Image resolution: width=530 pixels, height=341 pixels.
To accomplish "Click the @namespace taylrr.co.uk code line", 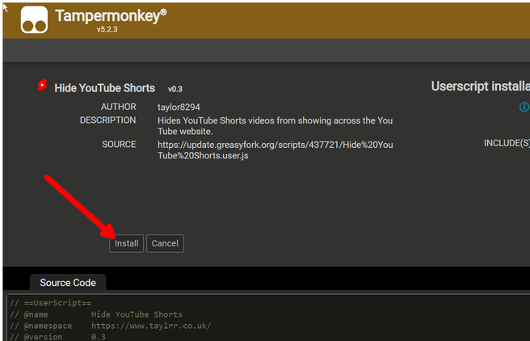I will tap(110, 326).
